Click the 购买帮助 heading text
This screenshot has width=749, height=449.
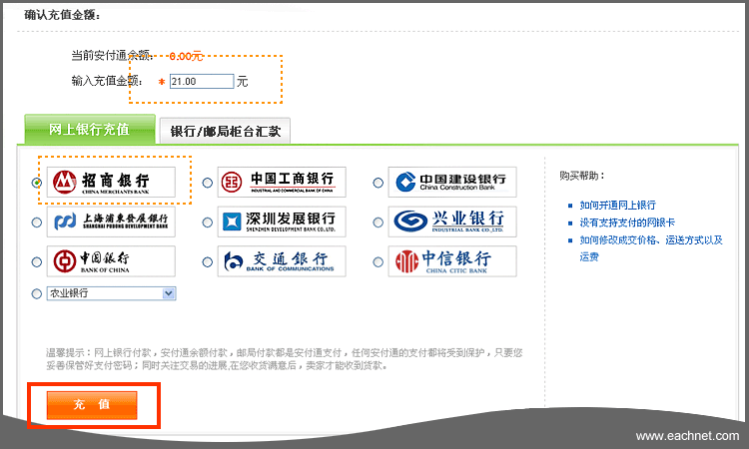point(582,176)
